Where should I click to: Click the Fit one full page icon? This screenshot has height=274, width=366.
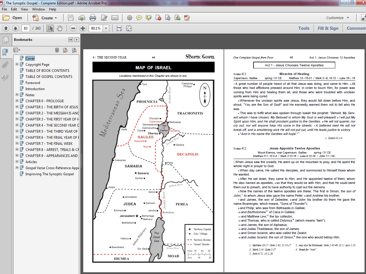tap(129, 28)
